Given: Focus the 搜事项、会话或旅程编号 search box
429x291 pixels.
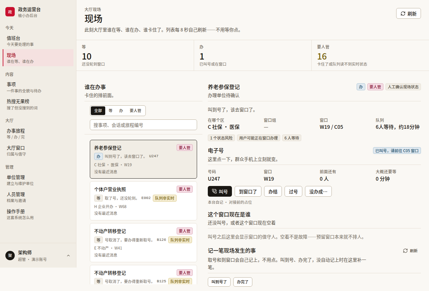Looking at the screenshot, I should tap(143, 125).
